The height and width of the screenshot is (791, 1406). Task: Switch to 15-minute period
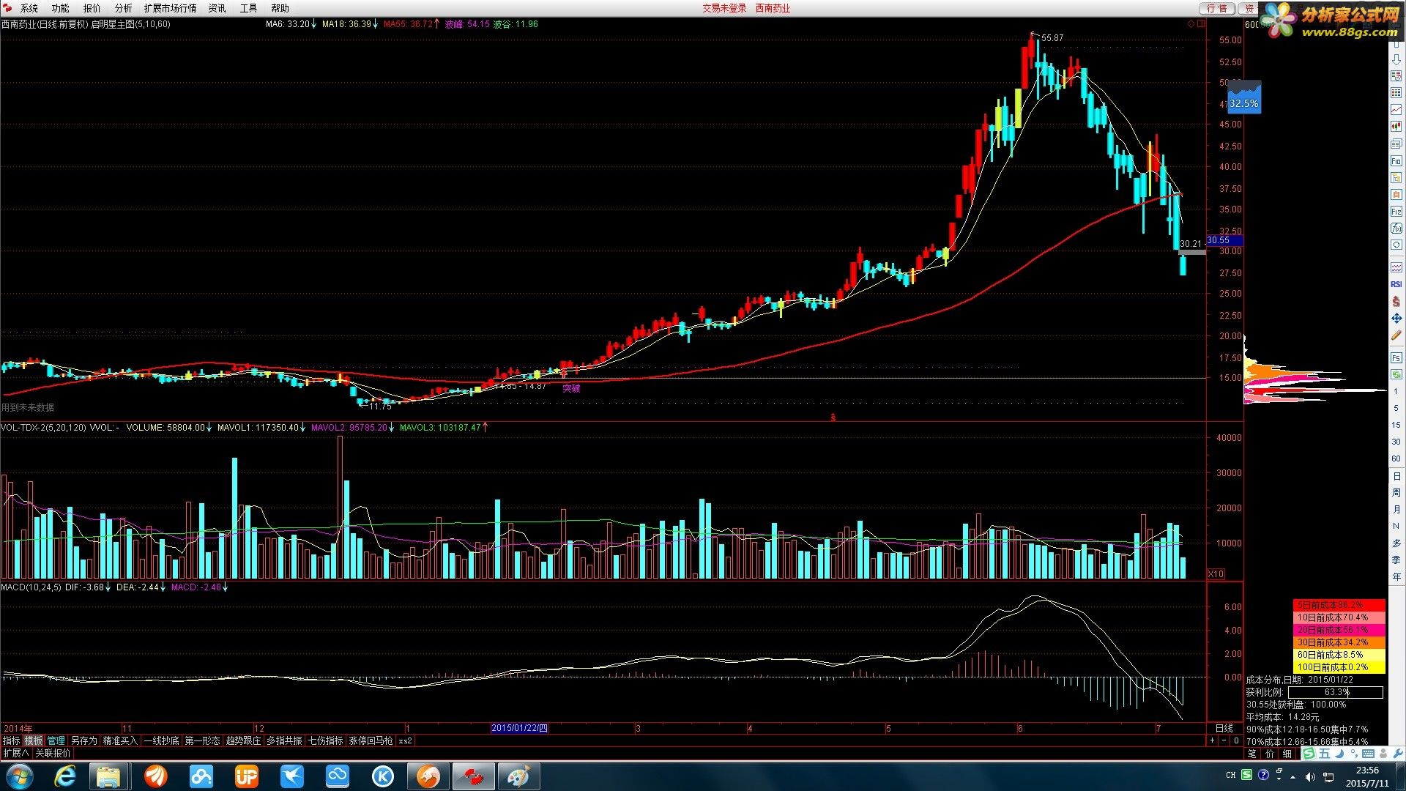[1396, 425]
